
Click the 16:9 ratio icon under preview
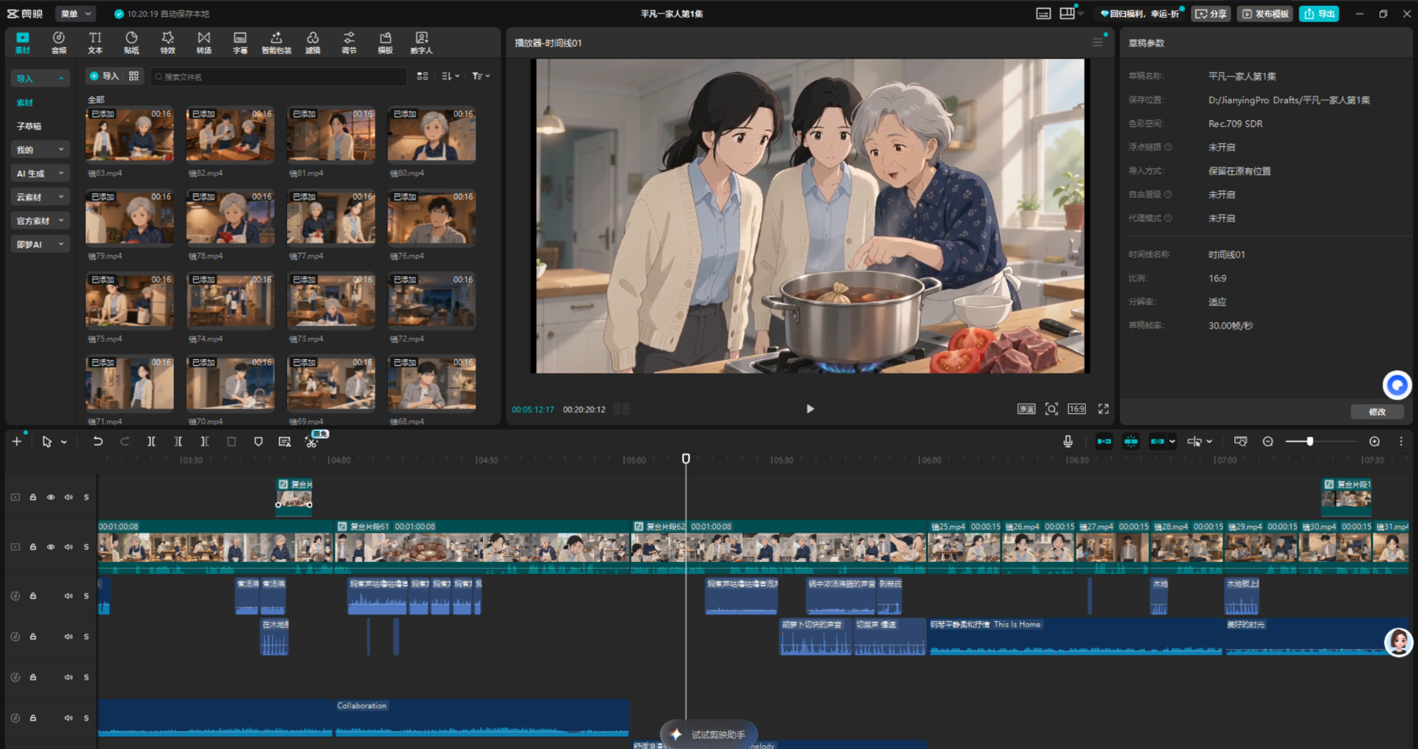1076,409
